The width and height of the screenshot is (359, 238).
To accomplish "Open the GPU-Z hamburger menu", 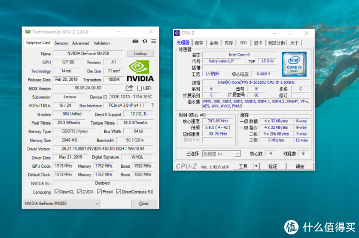I will (x=154, y=41).
